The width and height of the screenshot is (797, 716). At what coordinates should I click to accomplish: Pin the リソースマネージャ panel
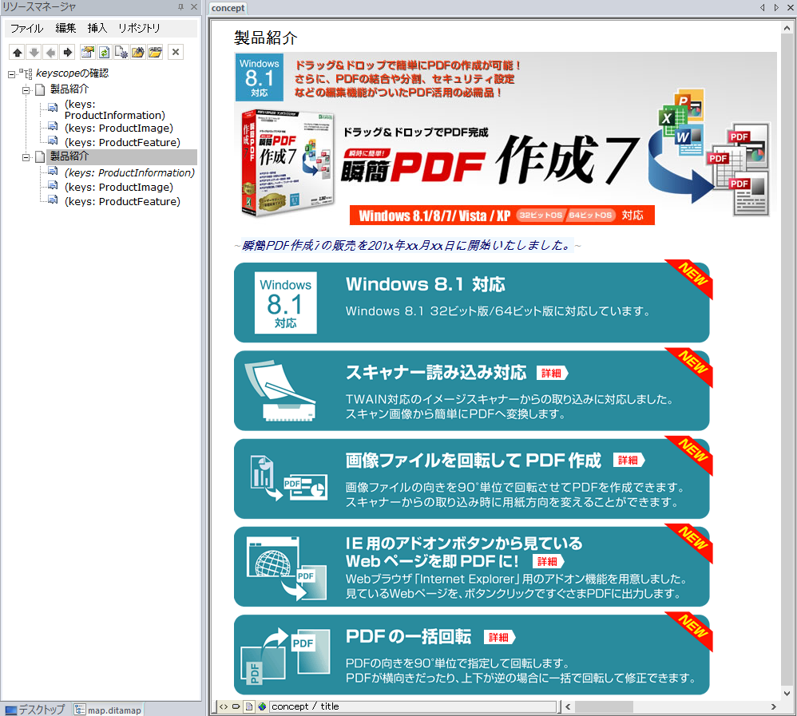(x=181, y=7)
